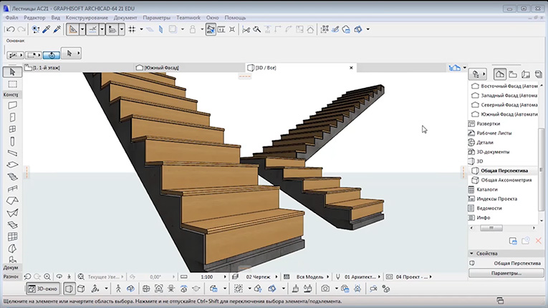Click the Undo icon
This screenshot has width=548, height=308.
(x=9, y=29)
